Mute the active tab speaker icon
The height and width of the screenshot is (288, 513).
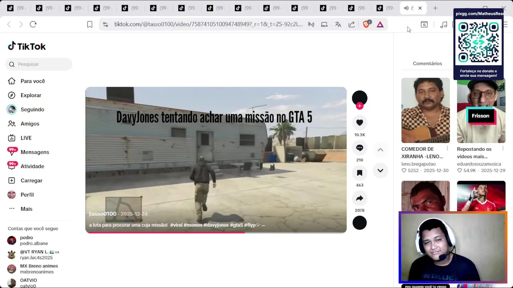(406, 8)
